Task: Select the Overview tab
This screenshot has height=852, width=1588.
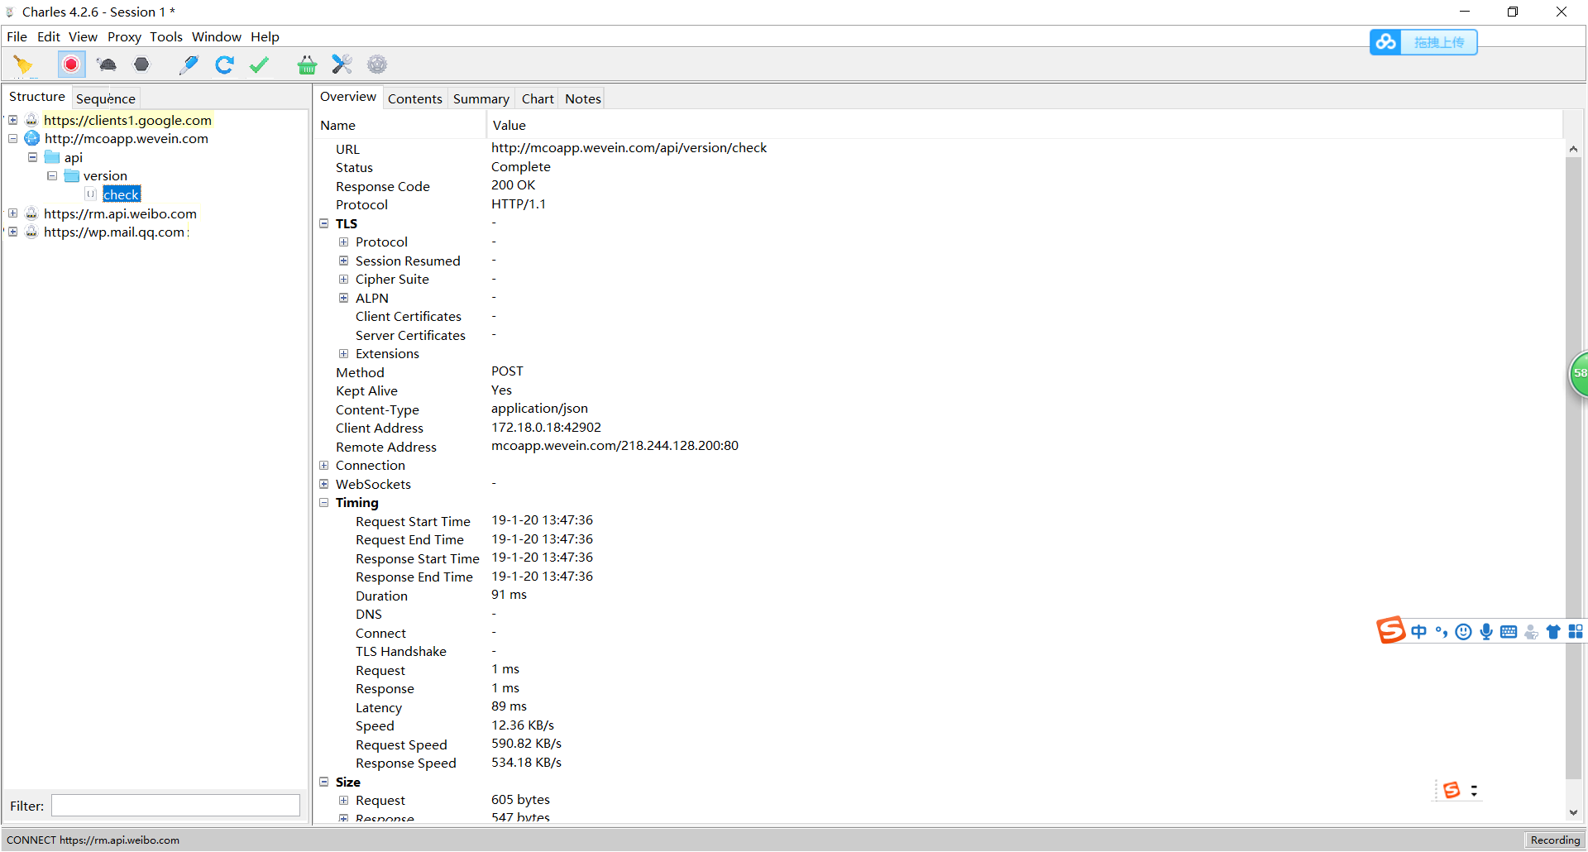Action: pyautogui.click(x=348, y=97)
